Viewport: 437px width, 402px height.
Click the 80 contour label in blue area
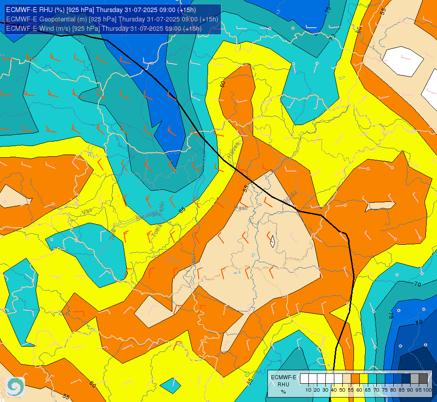(419, 322)
